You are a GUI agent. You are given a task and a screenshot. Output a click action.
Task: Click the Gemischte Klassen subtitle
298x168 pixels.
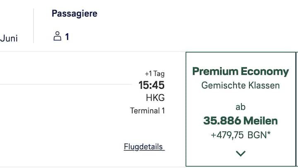[x=240, y=85]
